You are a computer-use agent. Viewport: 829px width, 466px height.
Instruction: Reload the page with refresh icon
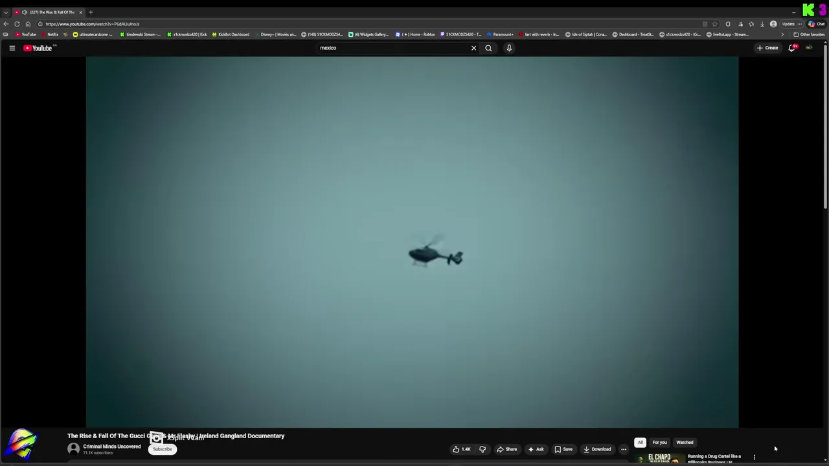click(x=17, y=24)
